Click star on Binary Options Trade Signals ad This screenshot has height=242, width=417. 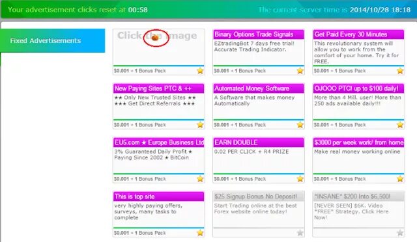(x=300, y=71)
